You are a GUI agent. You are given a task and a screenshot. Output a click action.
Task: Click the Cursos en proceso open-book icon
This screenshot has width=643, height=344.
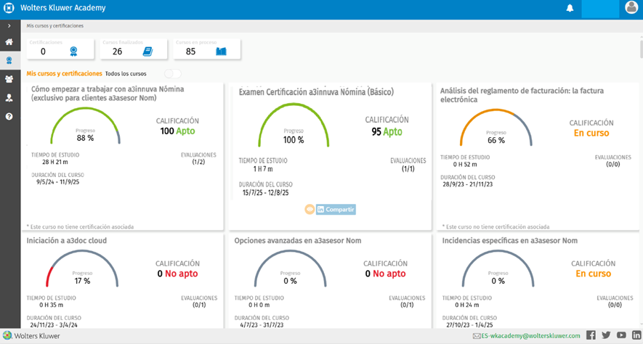pyautogui.click(x=221, y=52)
